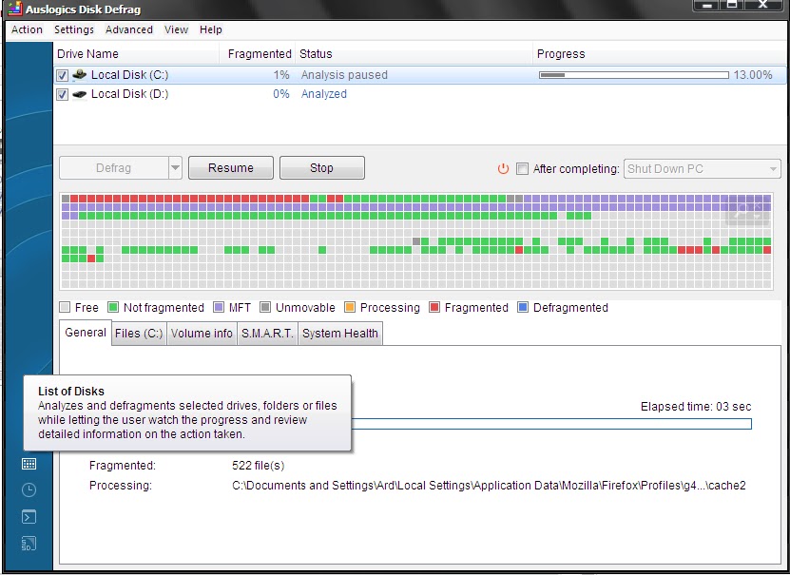
Task: Click the Drive Name column header
Action: (x=136, y=54)
